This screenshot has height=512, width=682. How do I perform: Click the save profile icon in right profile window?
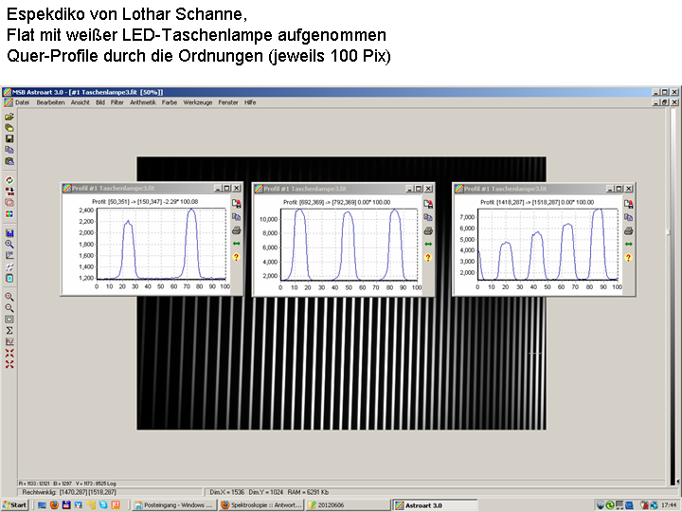click(x=627, y=203)
